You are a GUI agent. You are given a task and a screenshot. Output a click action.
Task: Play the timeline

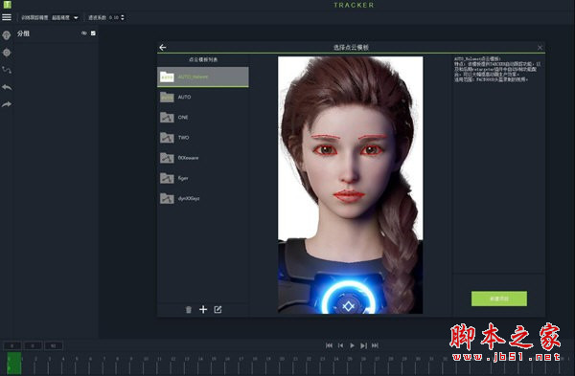[x=352, y=345]
